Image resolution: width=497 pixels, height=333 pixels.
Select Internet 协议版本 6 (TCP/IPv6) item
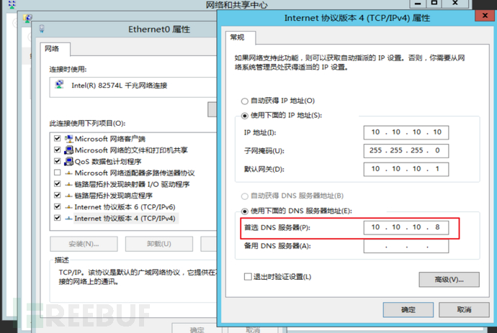point(125,207)
